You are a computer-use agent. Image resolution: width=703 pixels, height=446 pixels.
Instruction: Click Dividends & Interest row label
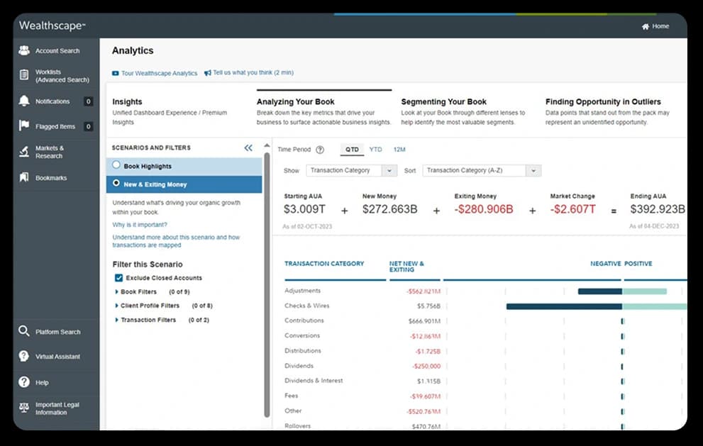314,381
